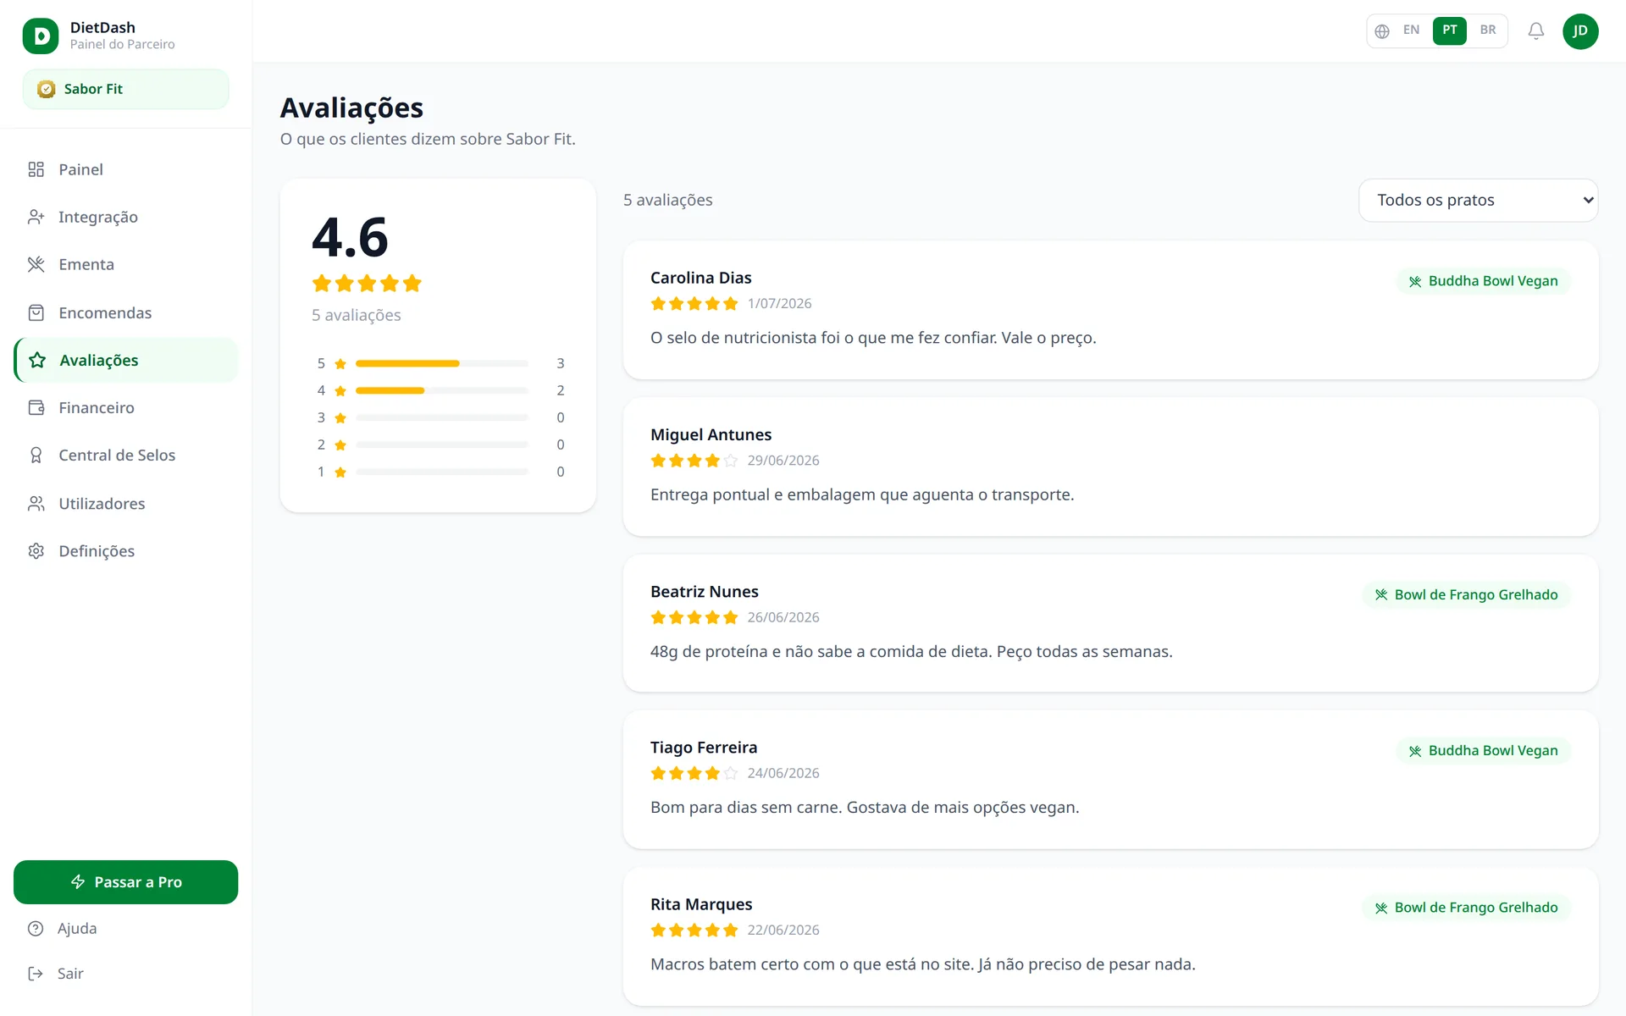Click the lightning bolt icon on Passar a Pro
Viewport: 1626px width, 1016px height.
point(78,882)
